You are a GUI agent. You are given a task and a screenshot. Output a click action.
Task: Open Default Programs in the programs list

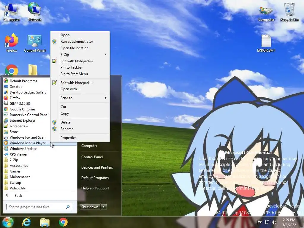pyautogui.click(x=40, y=81)
